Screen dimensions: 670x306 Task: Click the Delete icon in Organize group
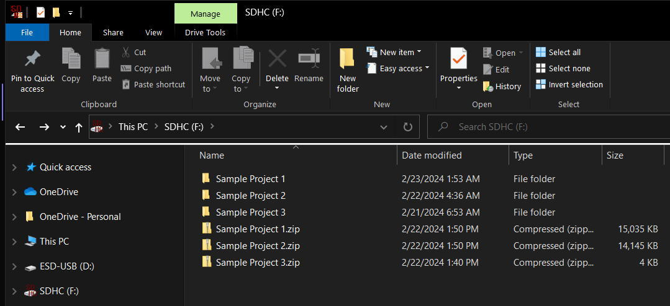[277, 59]
